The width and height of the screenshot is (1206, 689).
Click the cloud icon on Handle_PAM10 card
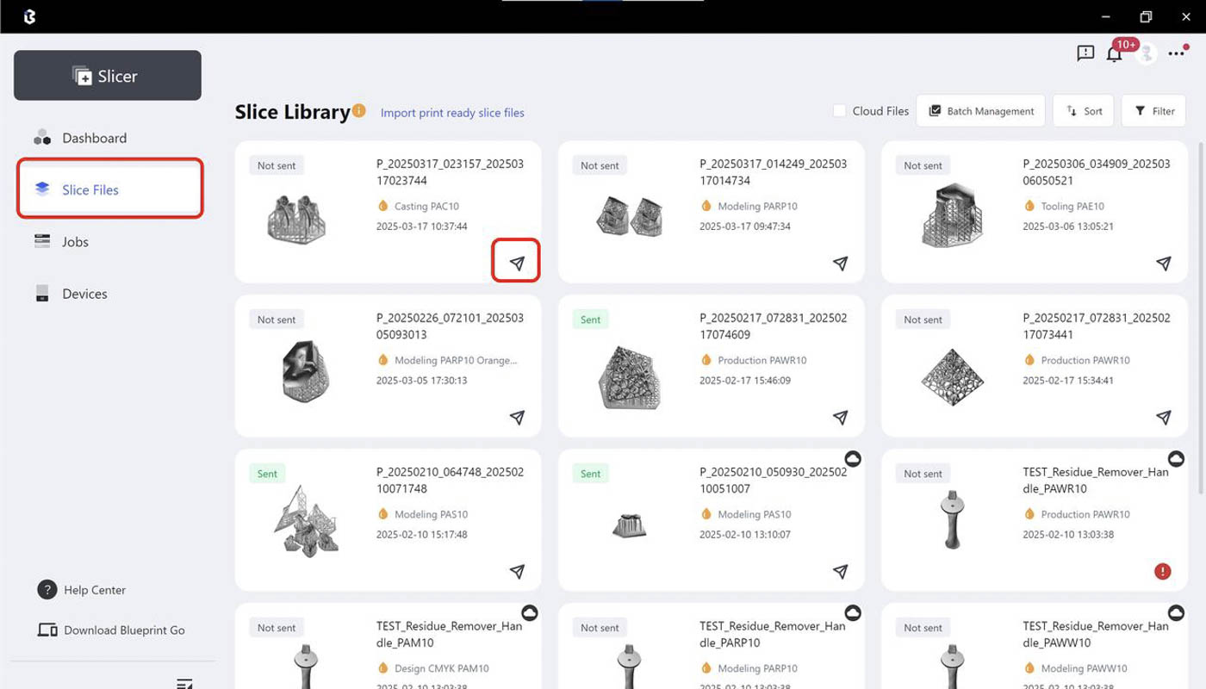coord(530,612)
